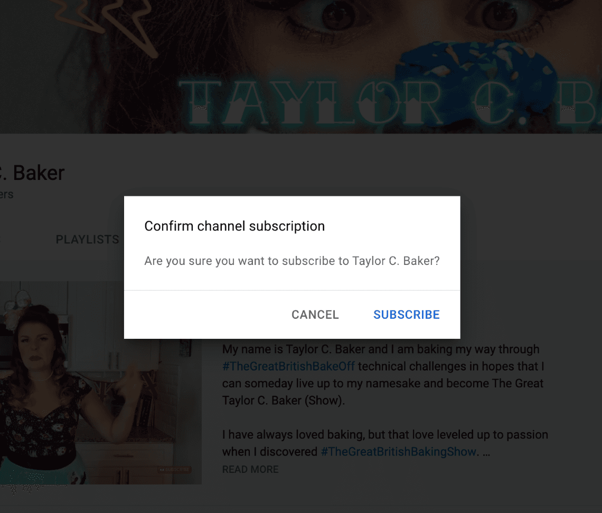602x513 pixels.
Task: Click the '. Baker' channel name heading
Action: (x=32, y=173)
